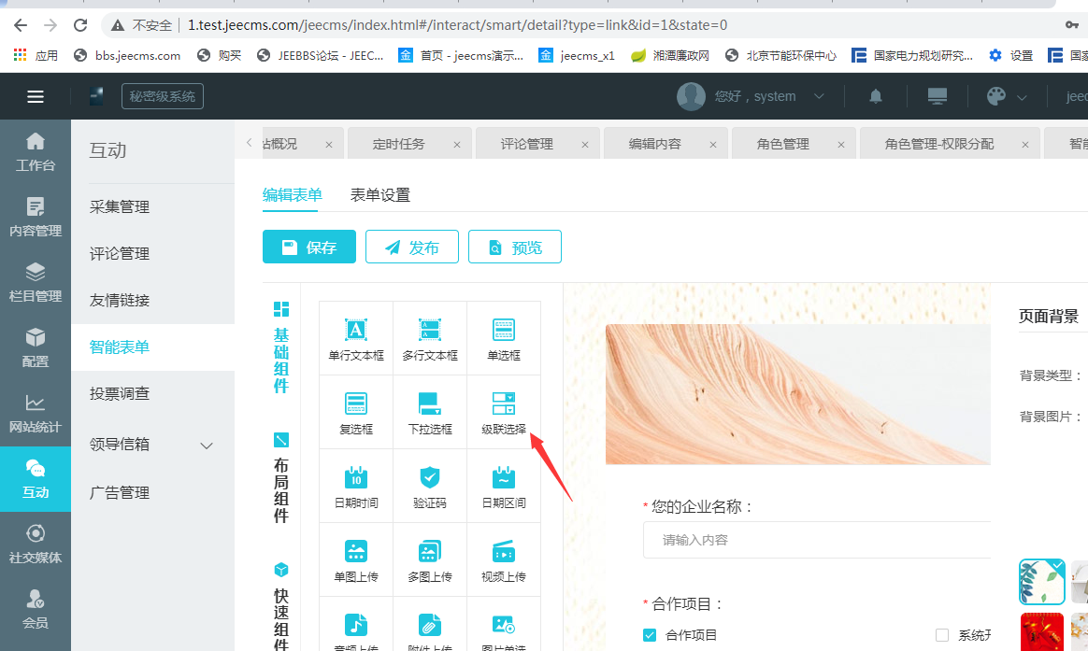Add a 日期区间 date range component
This screenshot has height=651, width=1088.
503,486
